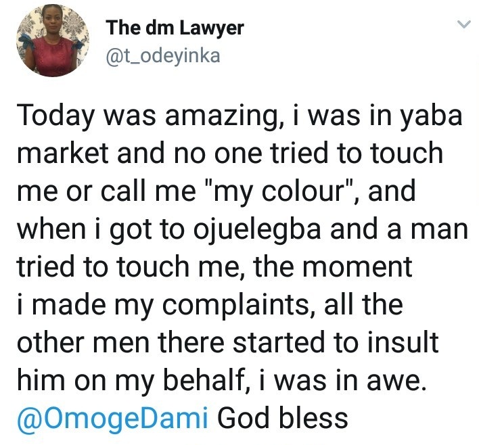Image resolution: width=479 pixels, height=445 pixels.
Task: Click the word 'started' in the tweet
Action: click(279, 342)
